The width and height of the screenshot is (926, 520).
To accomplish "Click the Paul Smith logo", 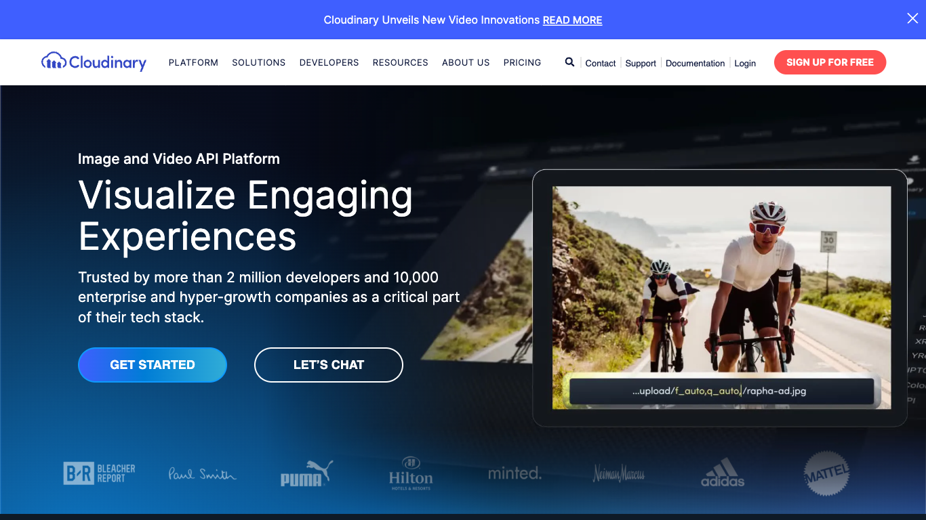I will point(202,474).
